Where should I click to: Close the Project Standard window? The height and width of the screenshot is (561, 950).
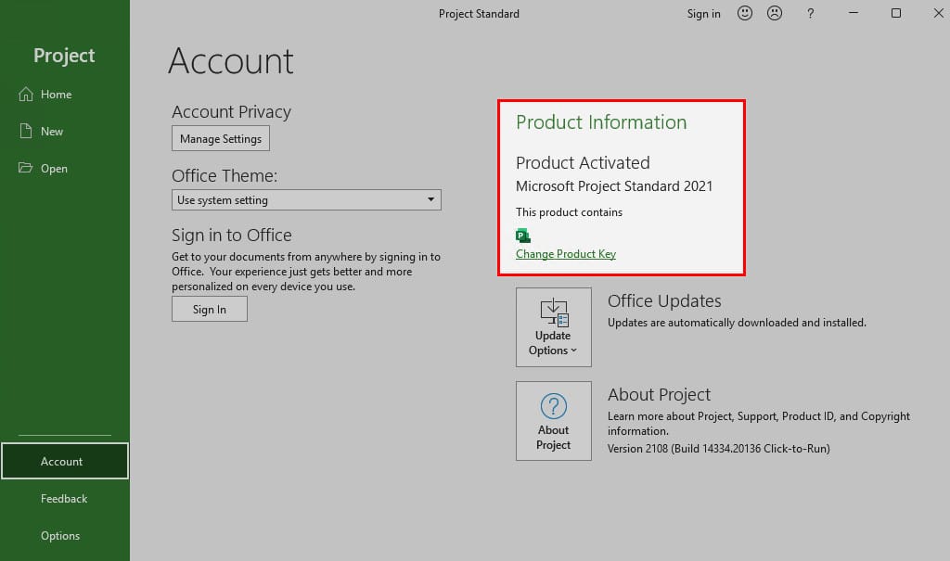[938, 13]
